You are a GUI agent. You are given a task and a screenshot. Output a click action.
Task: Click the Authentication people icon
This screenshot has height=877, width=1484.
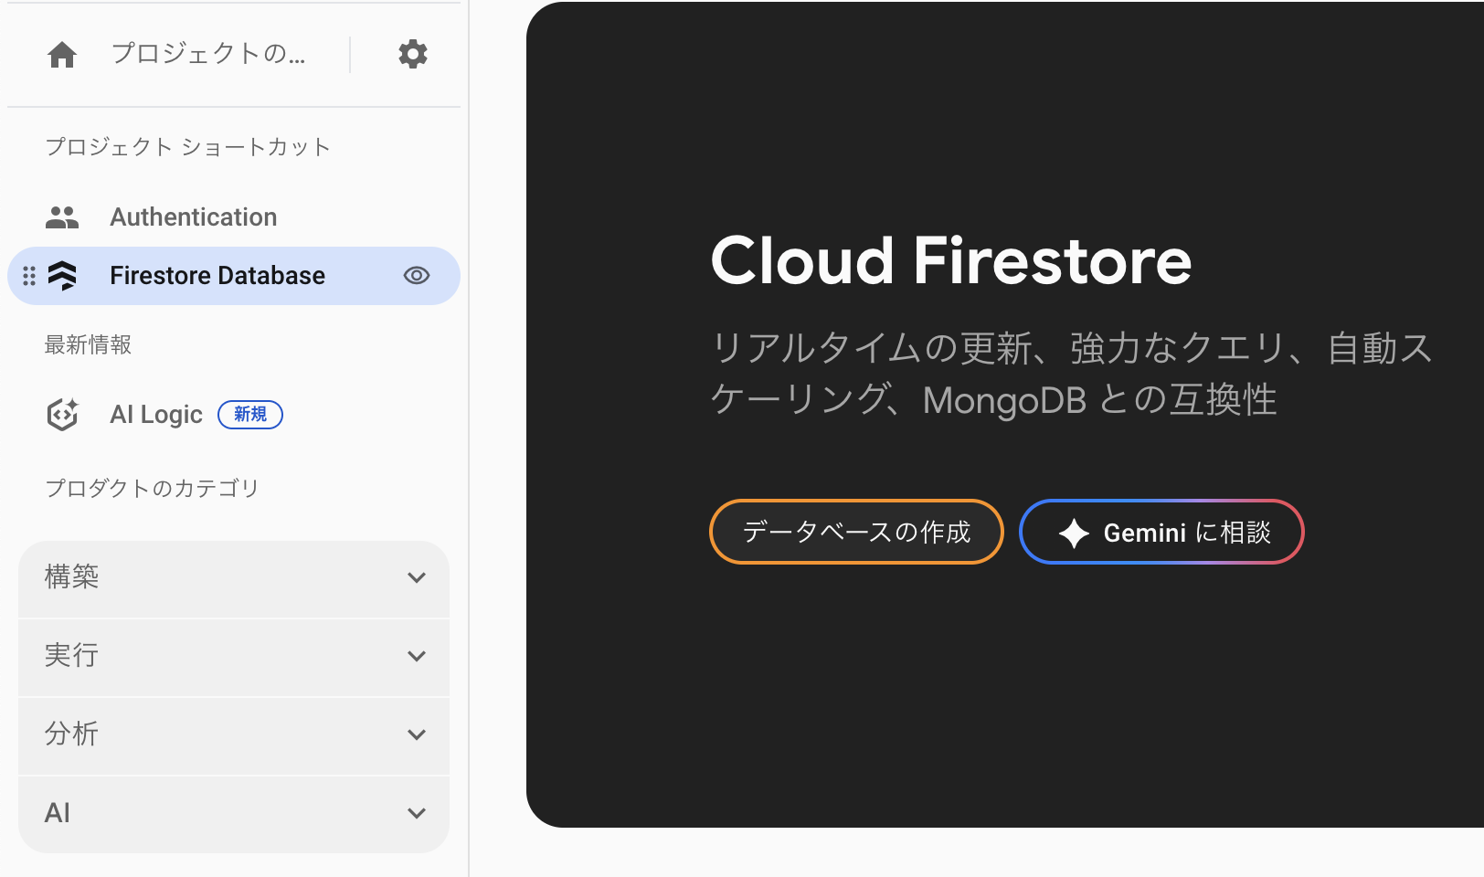[62, 217]
